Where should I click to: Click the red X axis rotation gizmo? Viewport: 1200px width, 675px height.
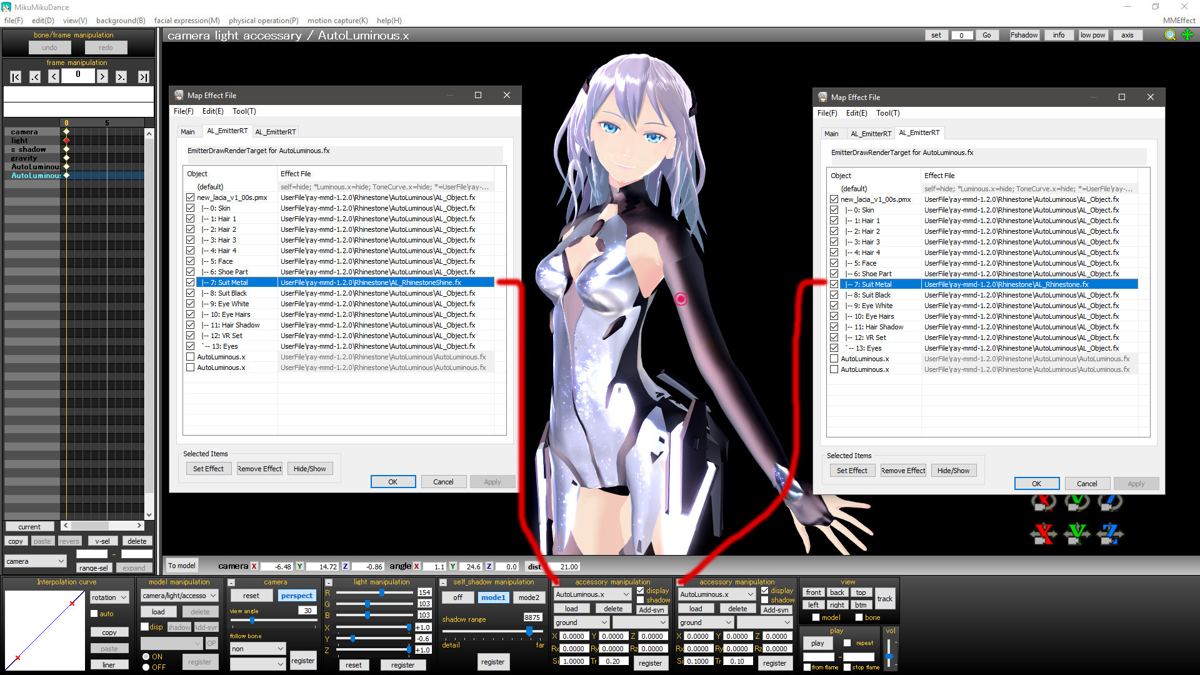(x=1044, y=502)
